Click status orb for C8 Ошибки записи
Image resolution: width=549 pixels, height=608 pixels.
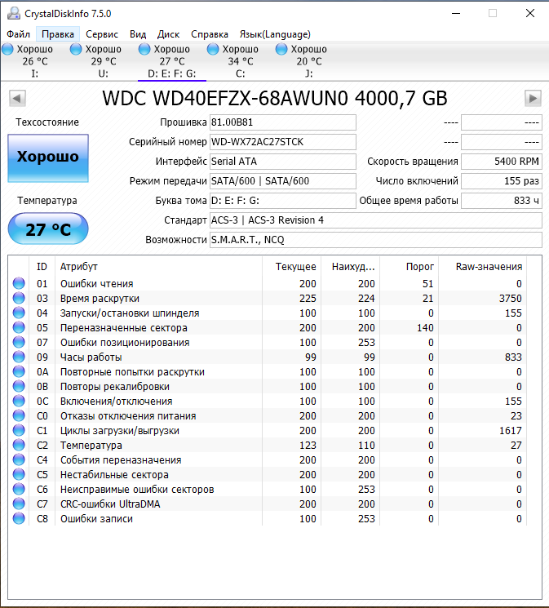19,518
